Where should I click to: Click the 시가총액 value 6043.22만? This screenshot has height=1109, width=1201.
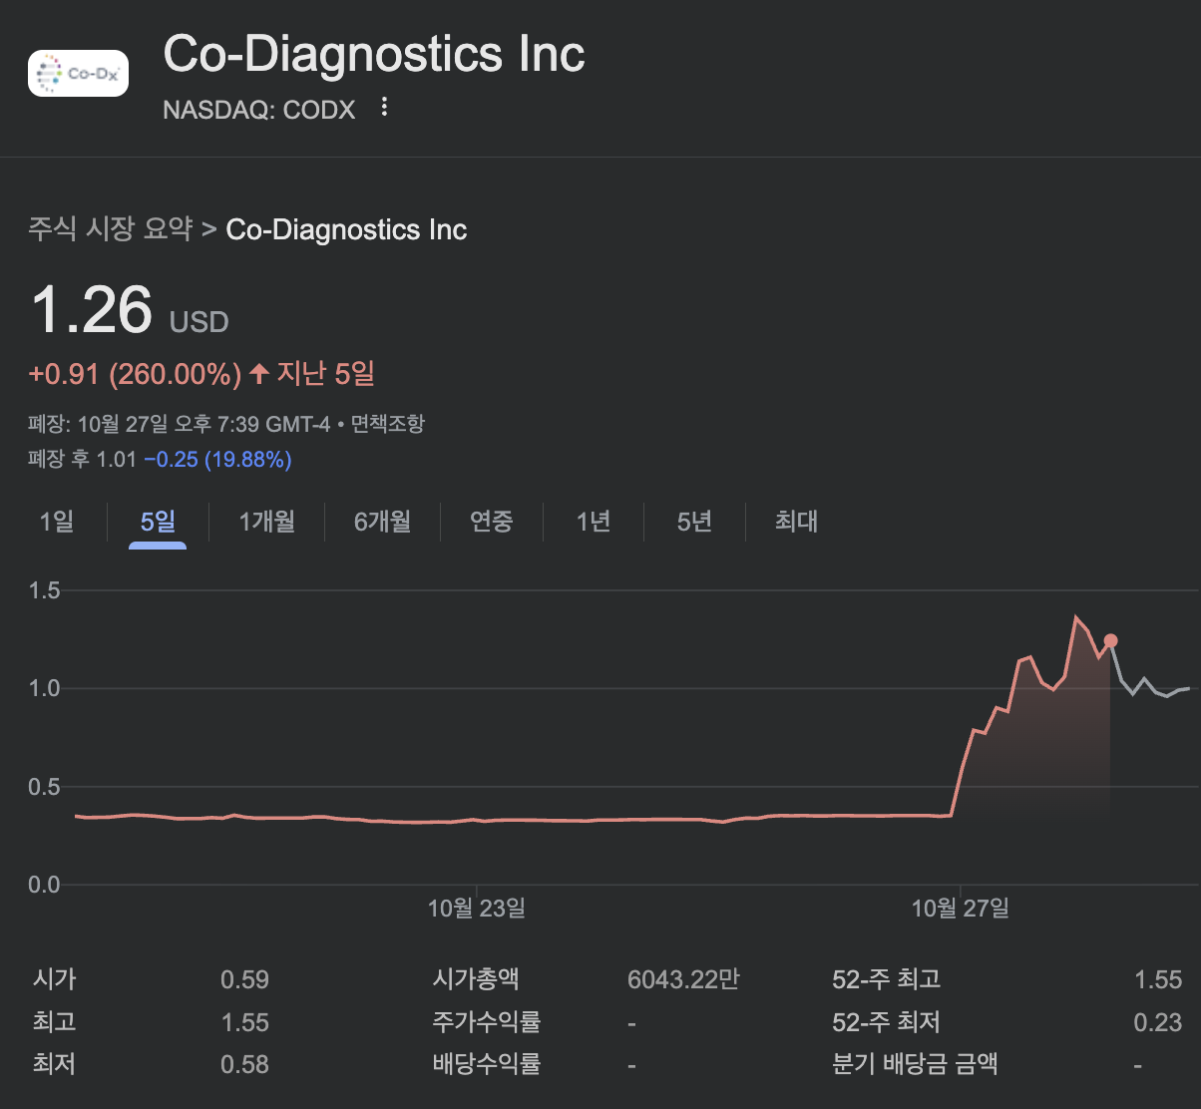(683, 979)
